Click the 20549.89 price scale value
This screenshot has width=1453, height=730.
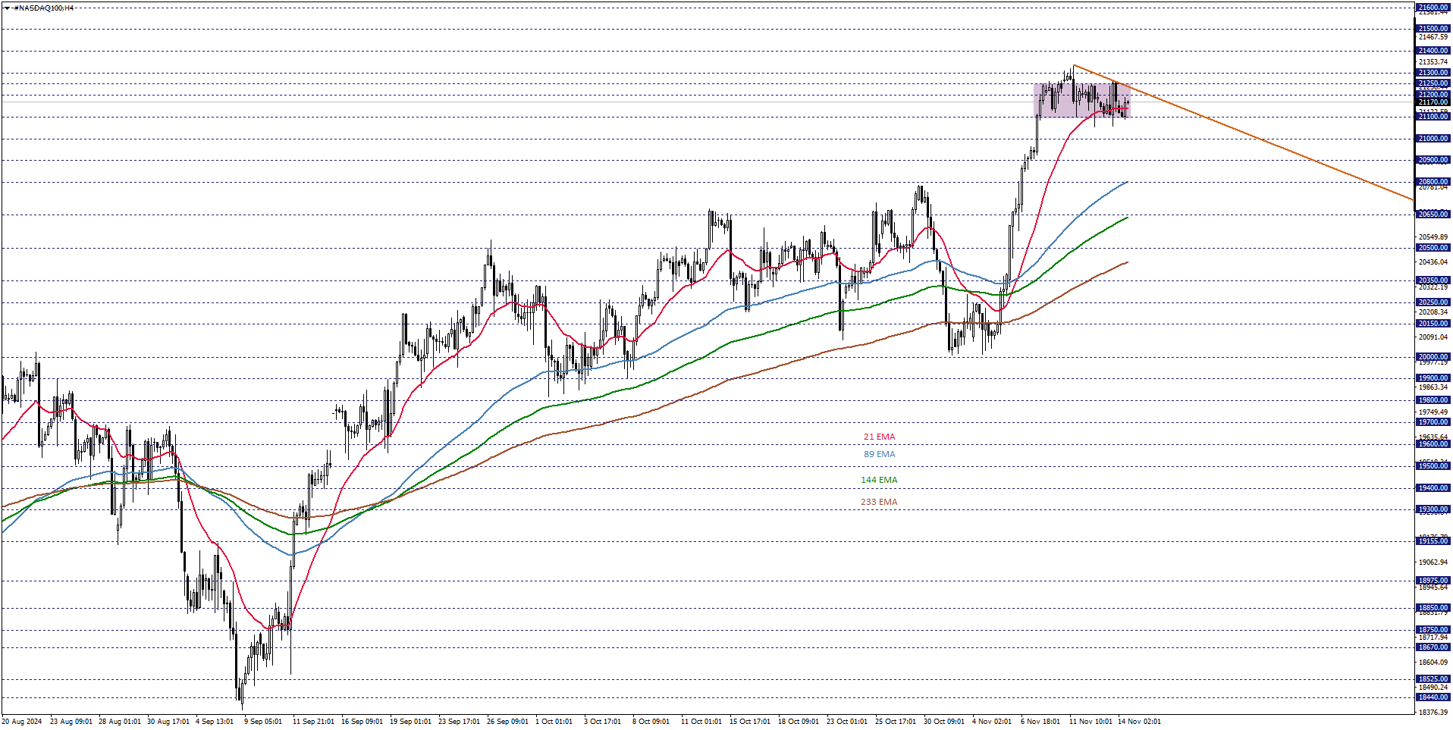tap(1433, 237)
